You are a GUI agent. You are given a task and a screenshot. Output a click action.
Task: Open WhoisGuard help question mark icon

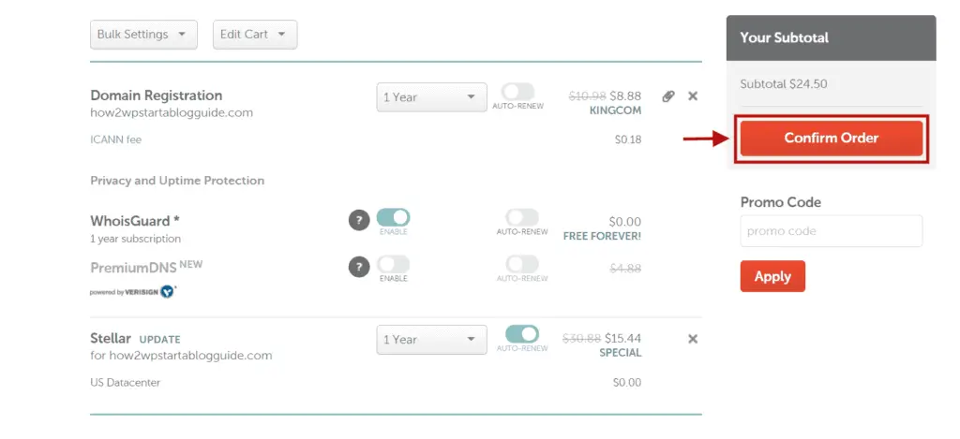359,220
